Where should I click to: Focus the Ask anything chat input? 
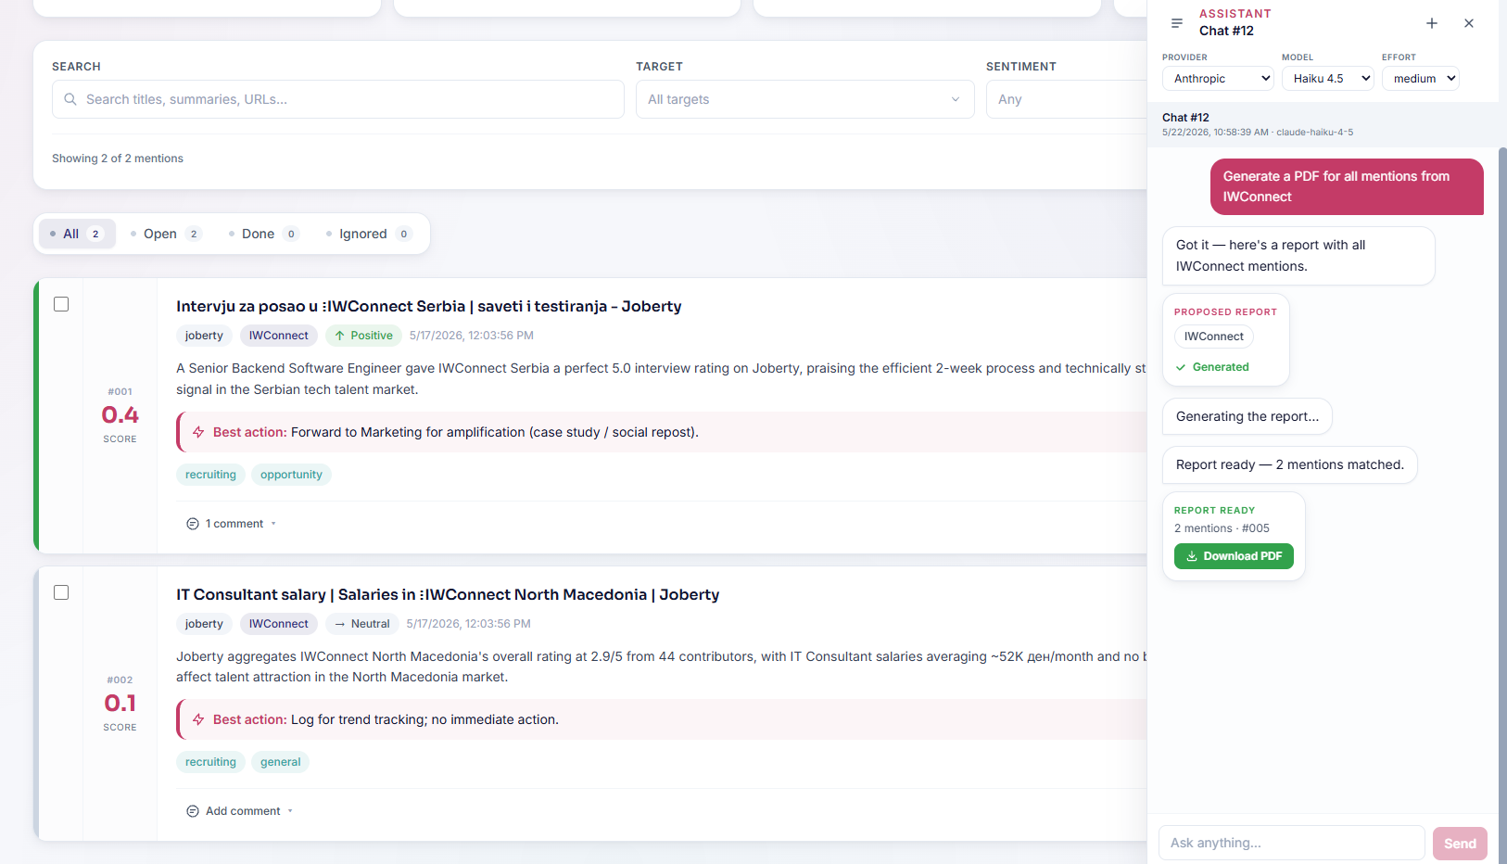tap(1292, 843)
